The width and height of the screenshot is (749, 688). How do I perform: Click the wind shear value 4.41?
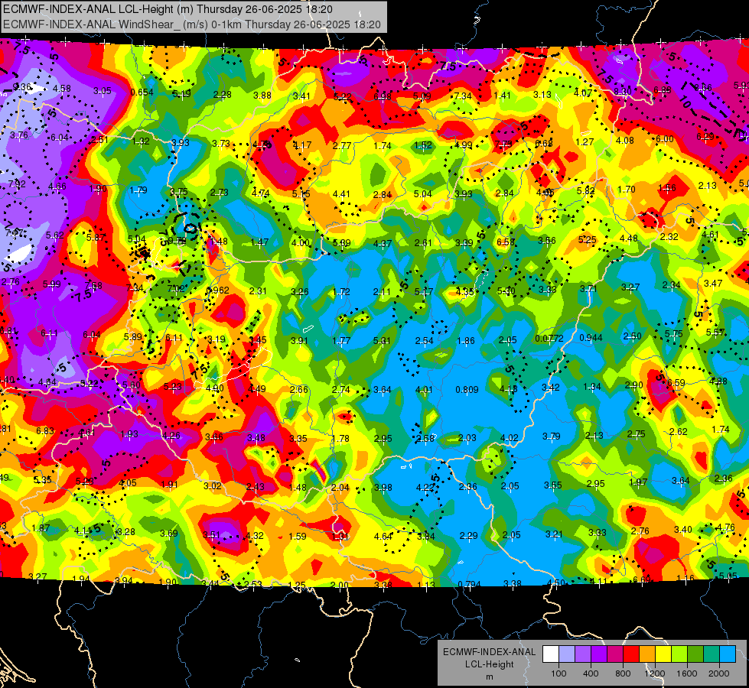pyautogui.click(x=341, y=194)
